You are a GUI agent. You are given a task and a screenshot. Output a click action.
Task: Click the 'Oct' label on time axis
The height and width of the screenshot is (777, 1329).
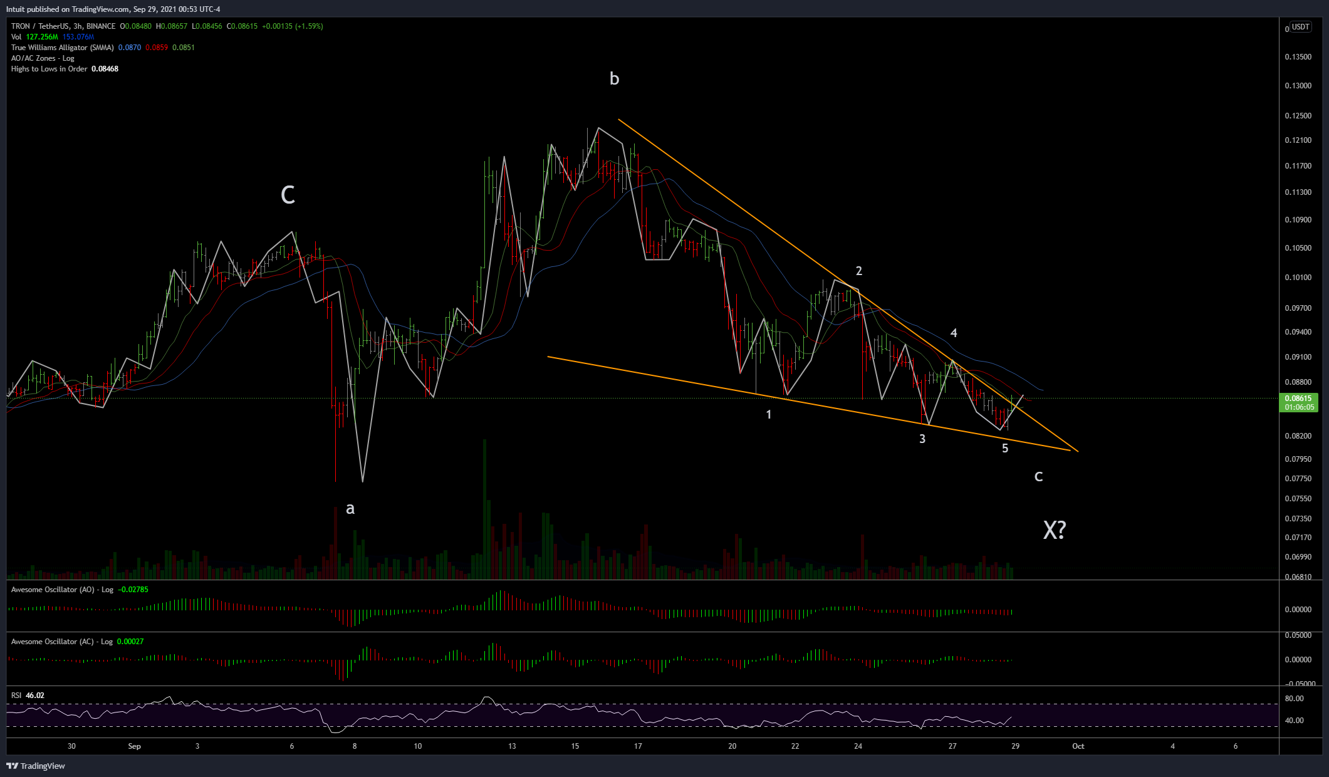click(1078, 746)
